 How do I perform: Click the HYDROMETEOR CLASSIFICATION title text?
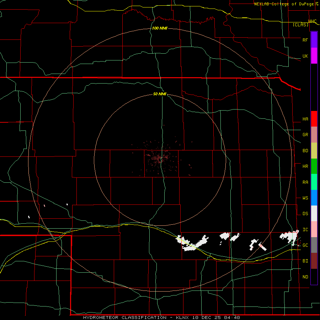125,318
